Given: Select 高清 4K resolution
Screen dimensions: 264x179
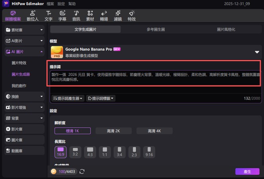Looking at the screenshot, I should click(154, 131).
